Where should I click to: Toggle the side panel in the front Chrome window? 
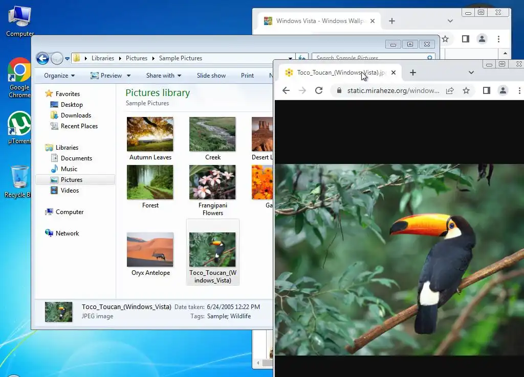point(487,90)
